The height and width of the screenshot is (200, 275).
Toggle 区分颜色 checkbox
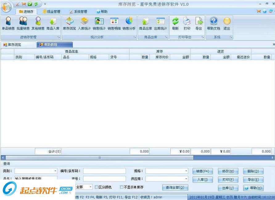point(96,187)
